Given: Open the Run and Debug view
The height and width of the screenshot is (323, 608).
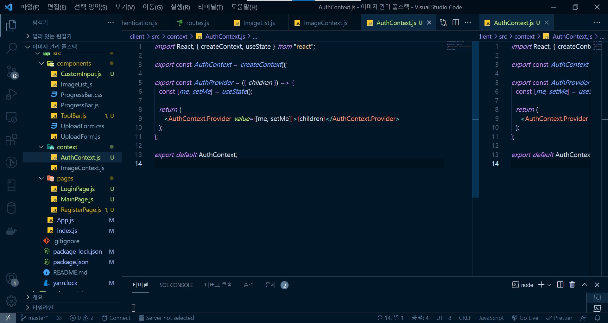Looking at the screenshot, I should (x=11, y=94).
